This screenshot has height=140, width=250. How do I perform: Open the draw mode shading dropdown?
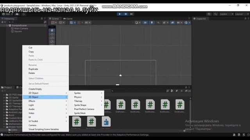[x=137, y=23]
